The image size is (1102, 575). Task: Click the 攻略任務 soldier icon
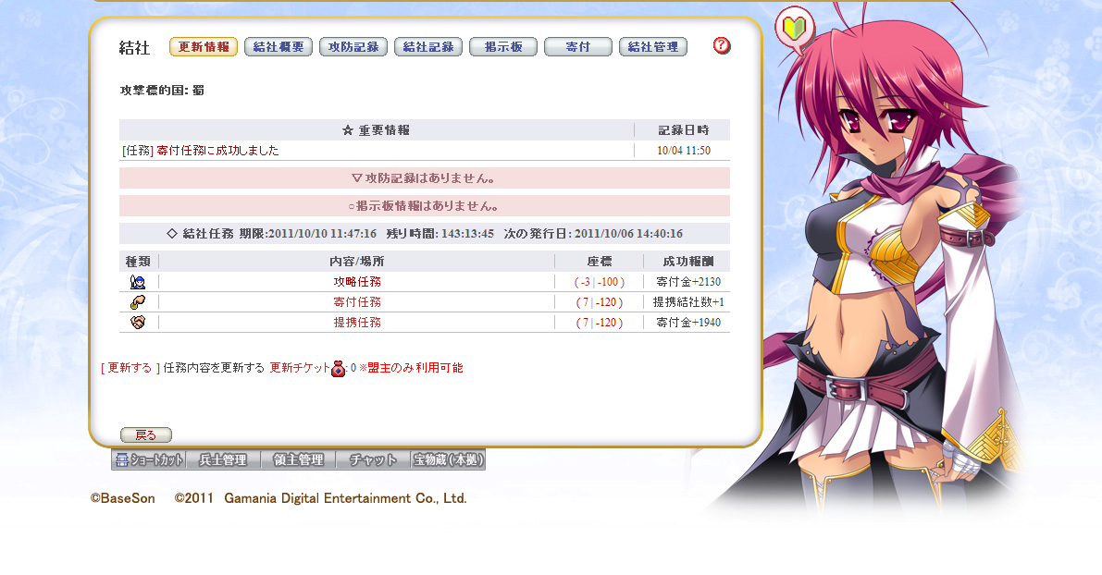(x=138, y=282)
